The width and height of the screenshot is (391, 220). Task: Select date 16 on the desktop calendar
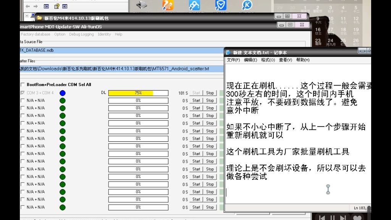(x=318, y=31)
